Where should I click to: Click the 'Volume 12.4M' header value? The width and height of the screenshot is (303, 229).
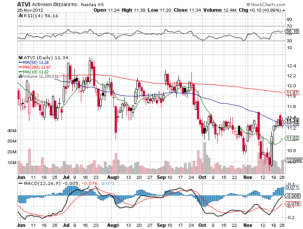click(220, 10)
